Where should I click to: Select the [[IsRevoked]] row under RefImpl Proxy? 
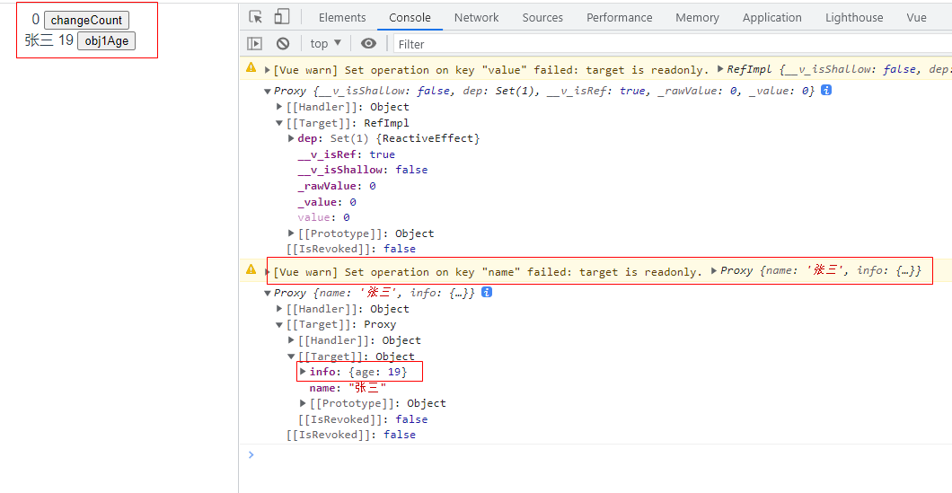351,249
